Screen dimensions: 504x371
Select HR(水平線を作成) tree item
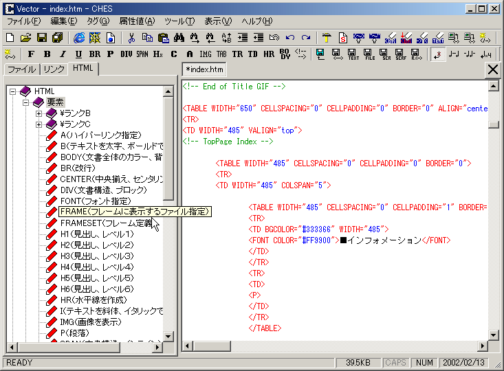tap(94, 300)
